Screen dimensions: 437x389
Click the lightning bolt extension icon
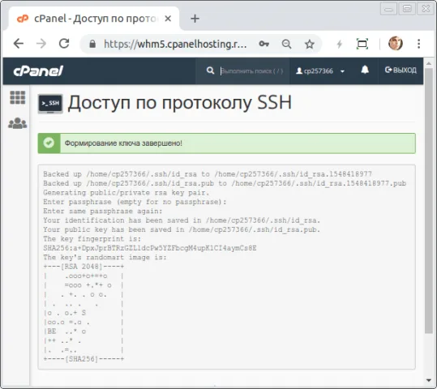339,44
